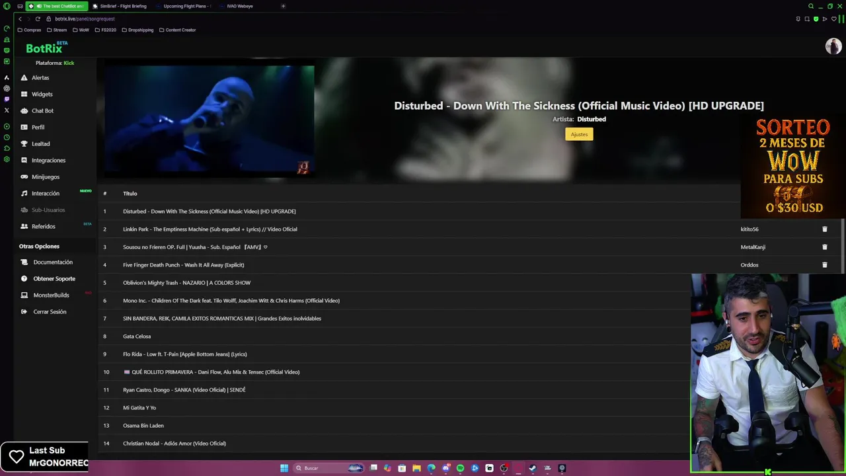The image size is (846, 476).
Task: Click the Widgets grid icon
Action: coord(24,94)
